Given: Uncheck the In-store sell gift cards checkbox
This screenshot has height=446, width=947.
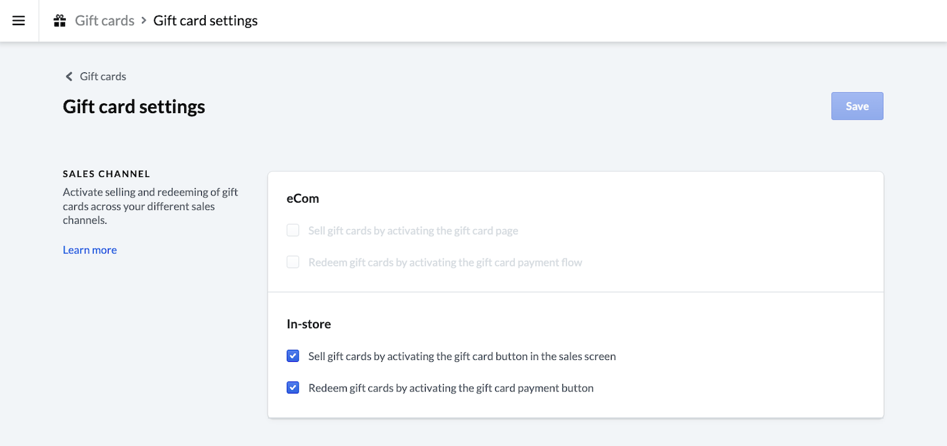Looking at the screenshot, I should click(x=293, y=357).
